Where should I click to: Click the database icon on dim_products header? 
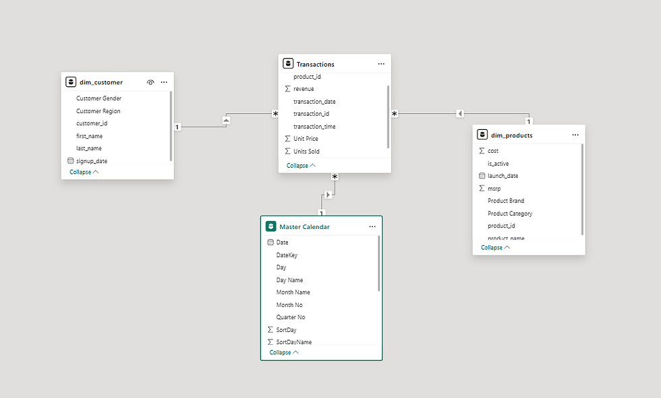(482, 134)
